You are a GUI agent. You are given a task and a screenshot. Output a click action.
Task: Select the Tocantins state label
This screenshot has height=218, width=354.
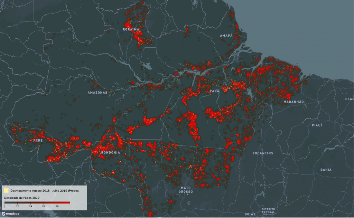click(x=263, y=153)
